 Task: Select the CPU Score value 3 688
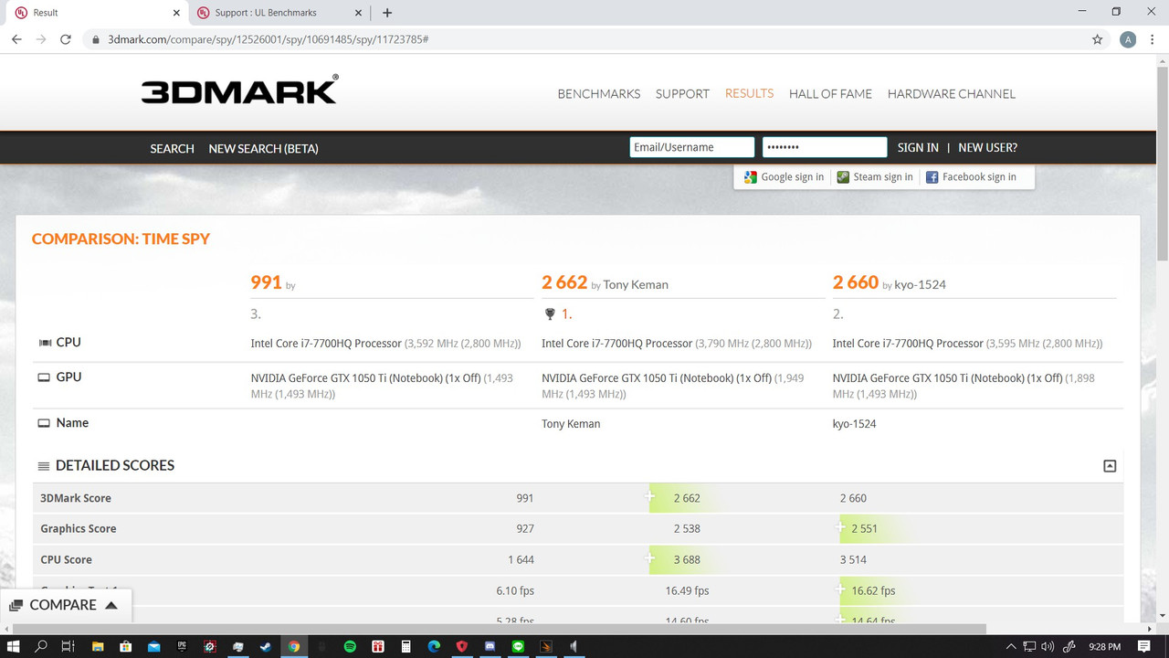(x=687, y=559)
